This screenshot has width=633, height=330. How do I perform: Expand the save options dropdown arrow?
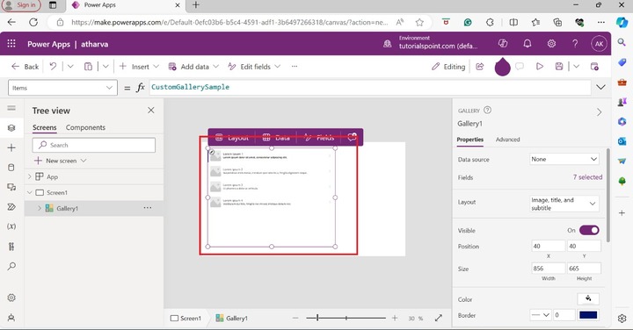click(x=576, y=67)
